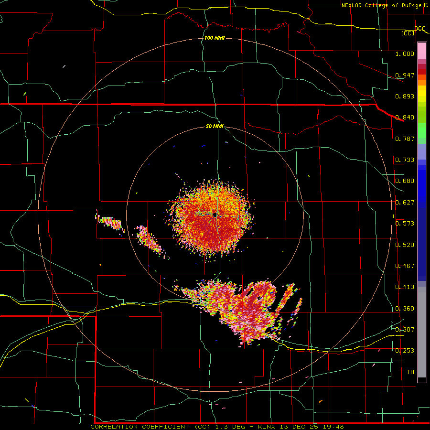Click the "DCC" label above the scale
The width and height of the screenshot is (430, 430).
pos(420,28)
